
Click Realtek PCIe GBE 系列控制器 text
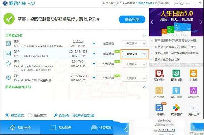click(33, 80)
